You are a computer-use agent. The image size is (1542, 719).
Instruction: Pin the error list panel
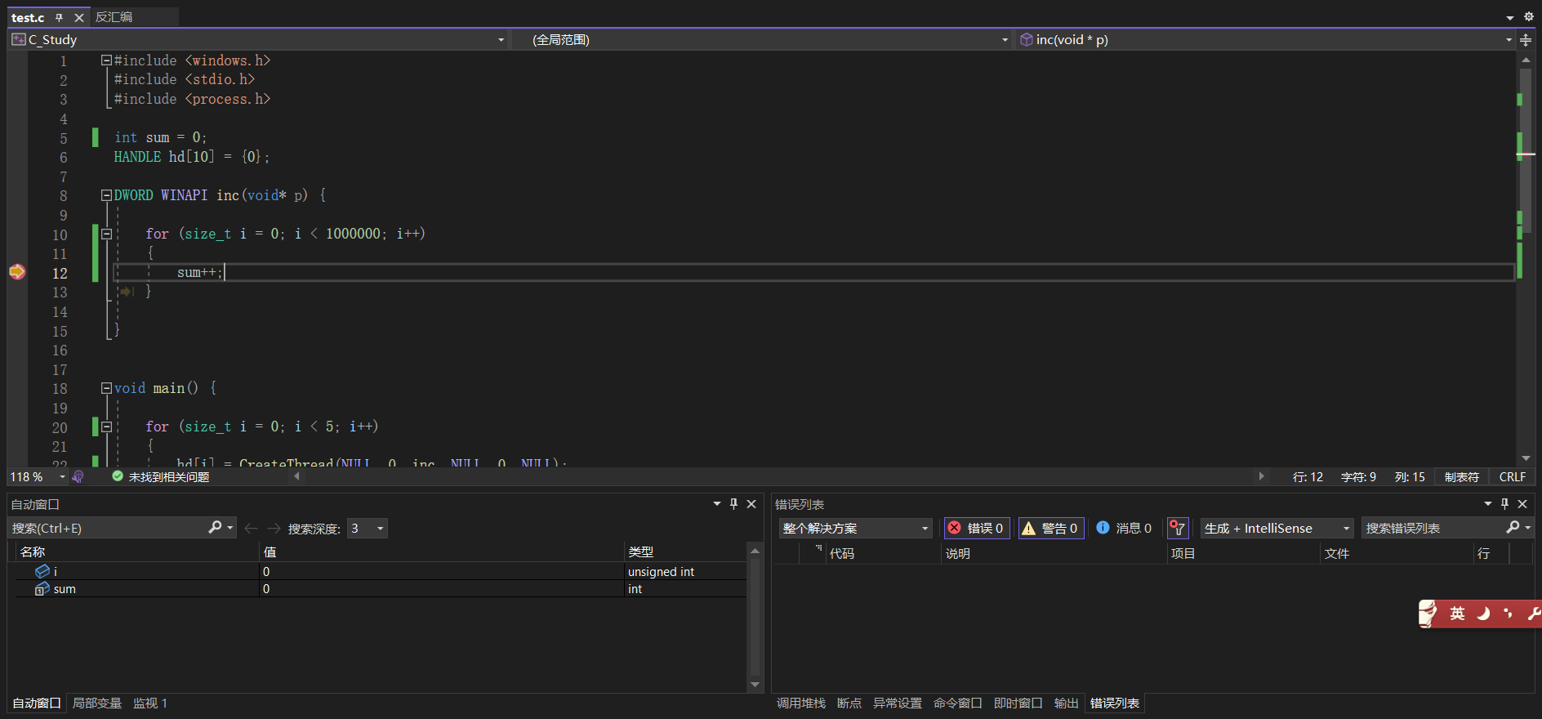click(1504, 504)
